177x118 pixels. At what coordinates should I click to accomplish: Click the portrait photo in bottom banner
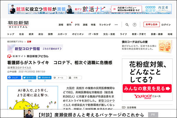pyautogui.click(x=29, y=114)
